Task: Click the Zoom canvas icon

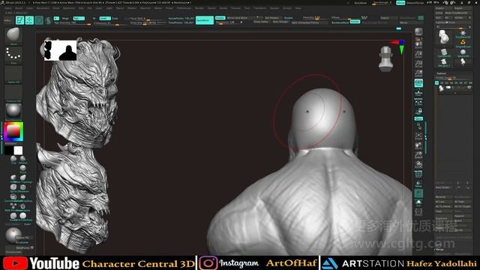Action: coord(418,55)
